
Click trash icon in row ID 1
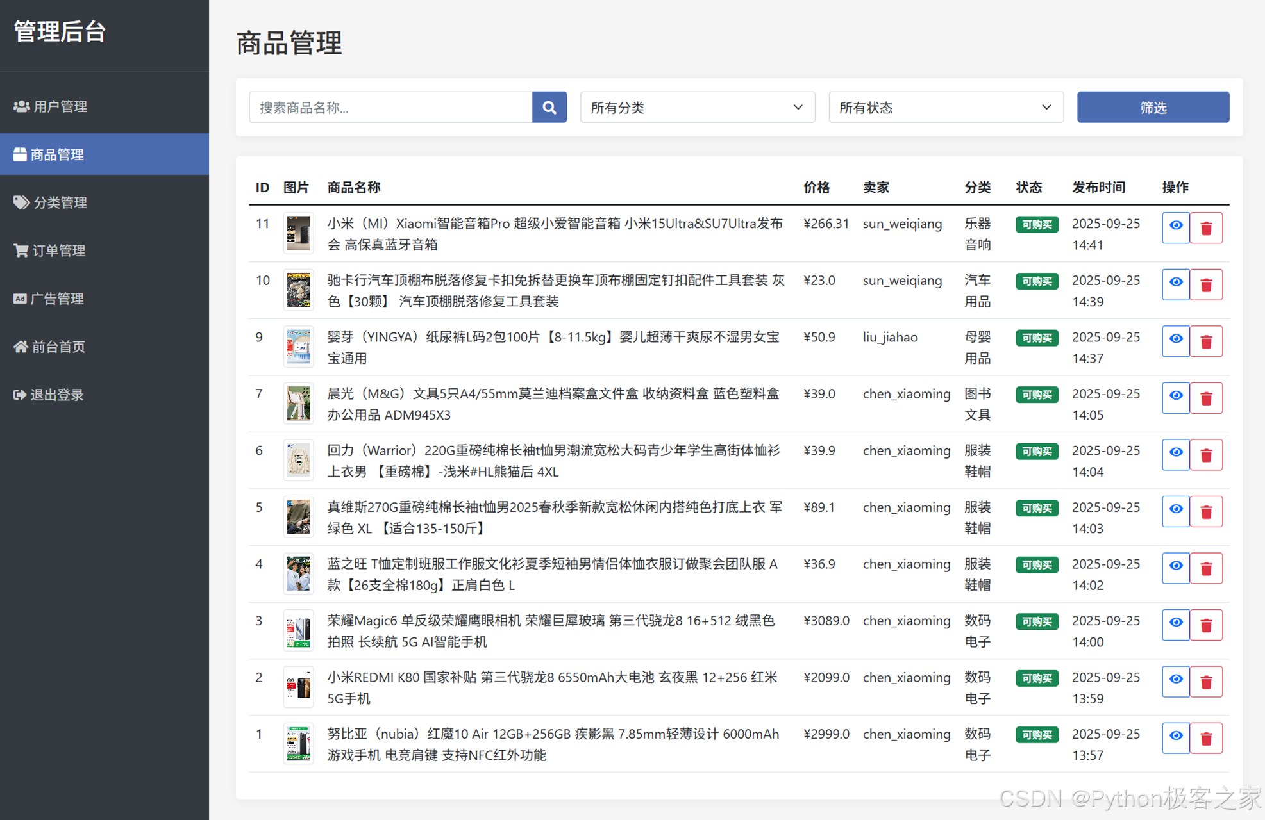click(1205, 739)
